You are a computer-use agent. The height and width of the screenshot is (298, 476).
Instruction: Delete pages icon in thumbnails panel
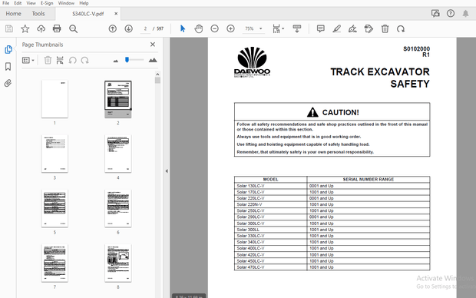(48, 60)
